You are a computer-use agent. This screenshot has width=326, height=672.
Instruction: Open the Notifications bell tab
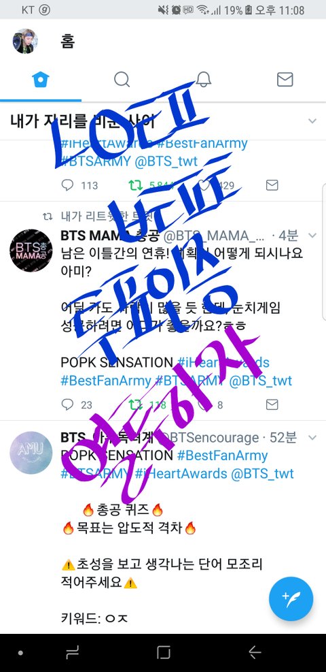pyautogui.click(x=203, y=79)
